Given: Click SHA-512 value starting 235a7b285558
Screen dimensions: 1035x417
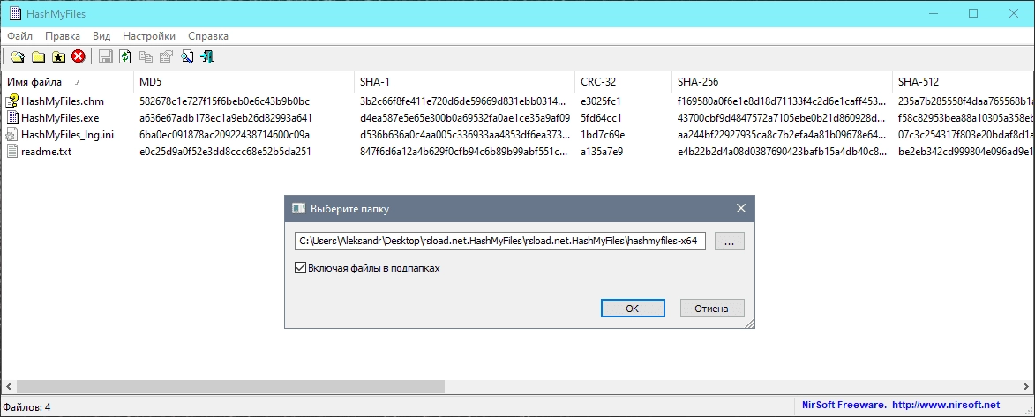Looking at the screenshot, I should click(x=965, y=101).
